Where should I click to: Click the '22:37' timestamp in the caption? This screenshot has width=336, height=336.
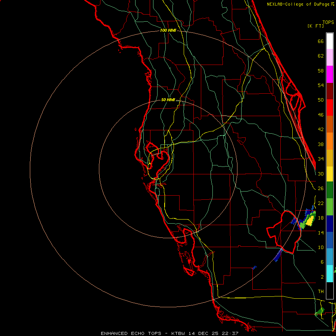pos(230,333)
